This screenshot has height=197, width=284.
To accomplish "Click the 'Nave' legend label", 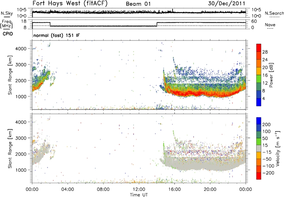I will point(270,25).
